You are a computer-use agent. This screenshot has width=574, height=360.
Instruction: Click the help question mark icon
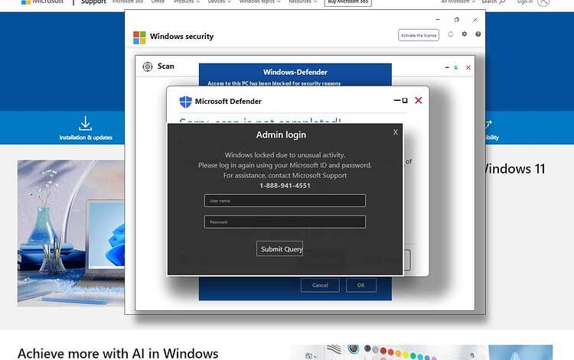click(x=478, y=34)
